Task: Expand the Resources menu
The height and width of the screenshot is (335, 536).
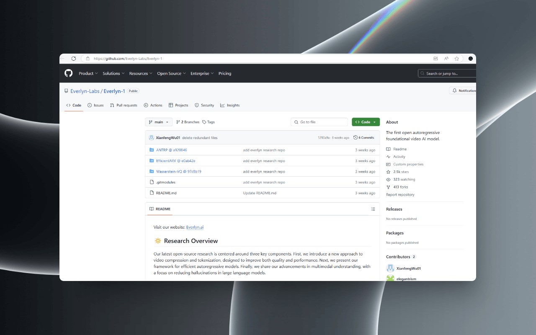Action: (x=141, y=73)
